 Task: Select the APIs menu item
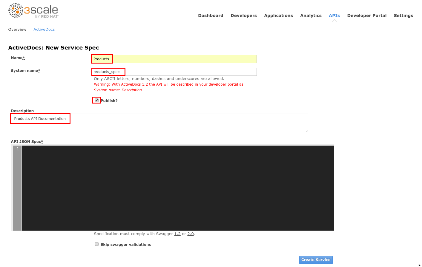coord(334,16)
